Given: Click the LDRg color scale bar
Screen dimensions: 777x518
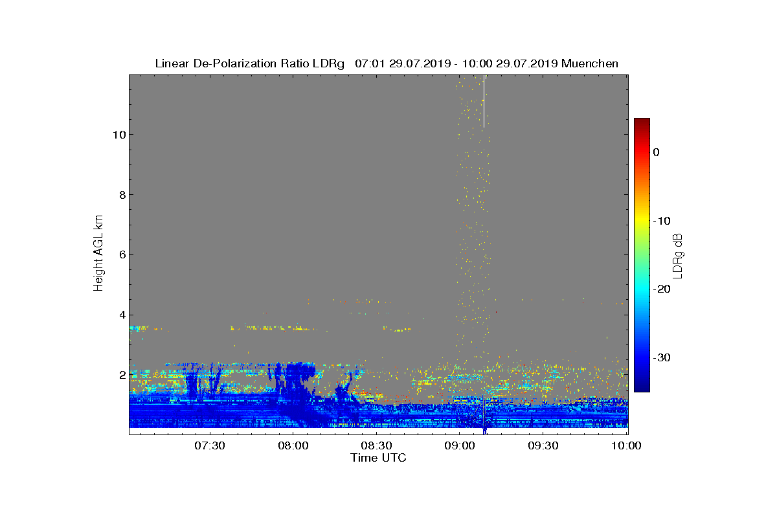Looking at the screenshot, I should (x=642, y=255).
